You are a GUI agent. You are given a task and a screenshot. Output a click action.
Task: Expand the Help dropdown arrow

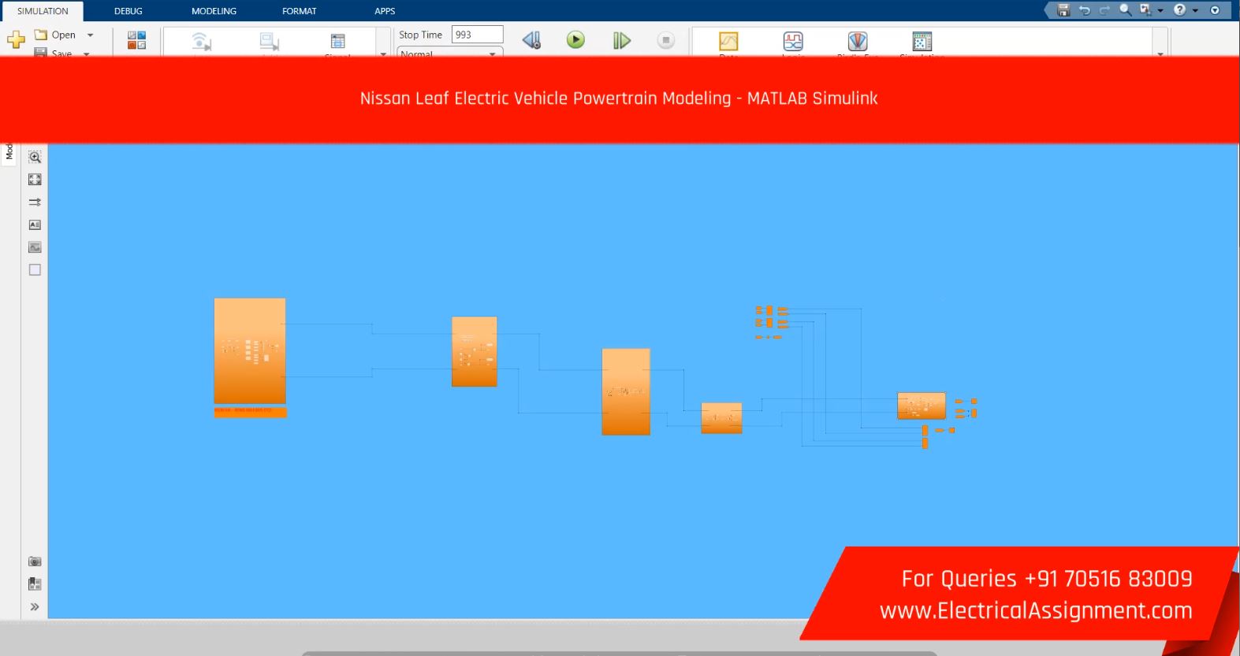click(x=1195, y=11)
